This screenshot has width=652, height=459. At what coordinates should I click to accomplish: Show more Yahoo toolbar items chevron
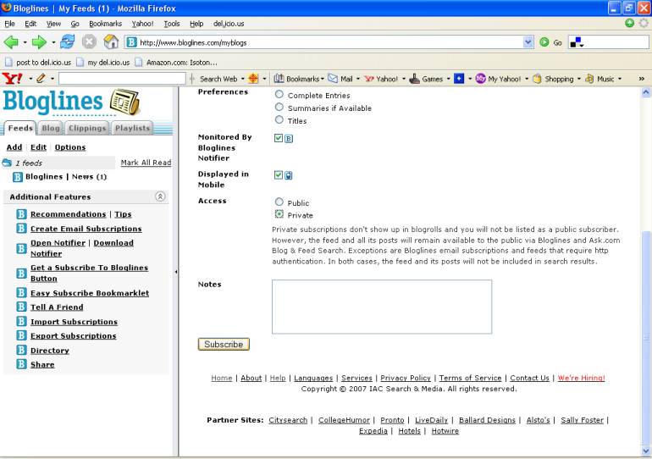[642, 79]
